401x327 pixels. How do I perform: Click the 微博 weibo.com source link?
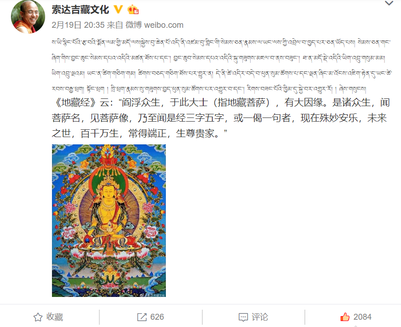click(x=154, y=25)
